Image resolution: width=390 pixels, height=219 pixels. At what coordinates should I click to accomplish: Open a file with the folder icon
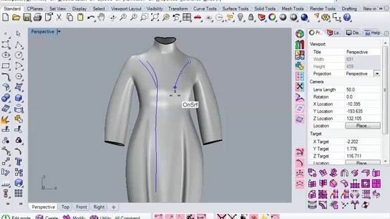tap(16, 18)
